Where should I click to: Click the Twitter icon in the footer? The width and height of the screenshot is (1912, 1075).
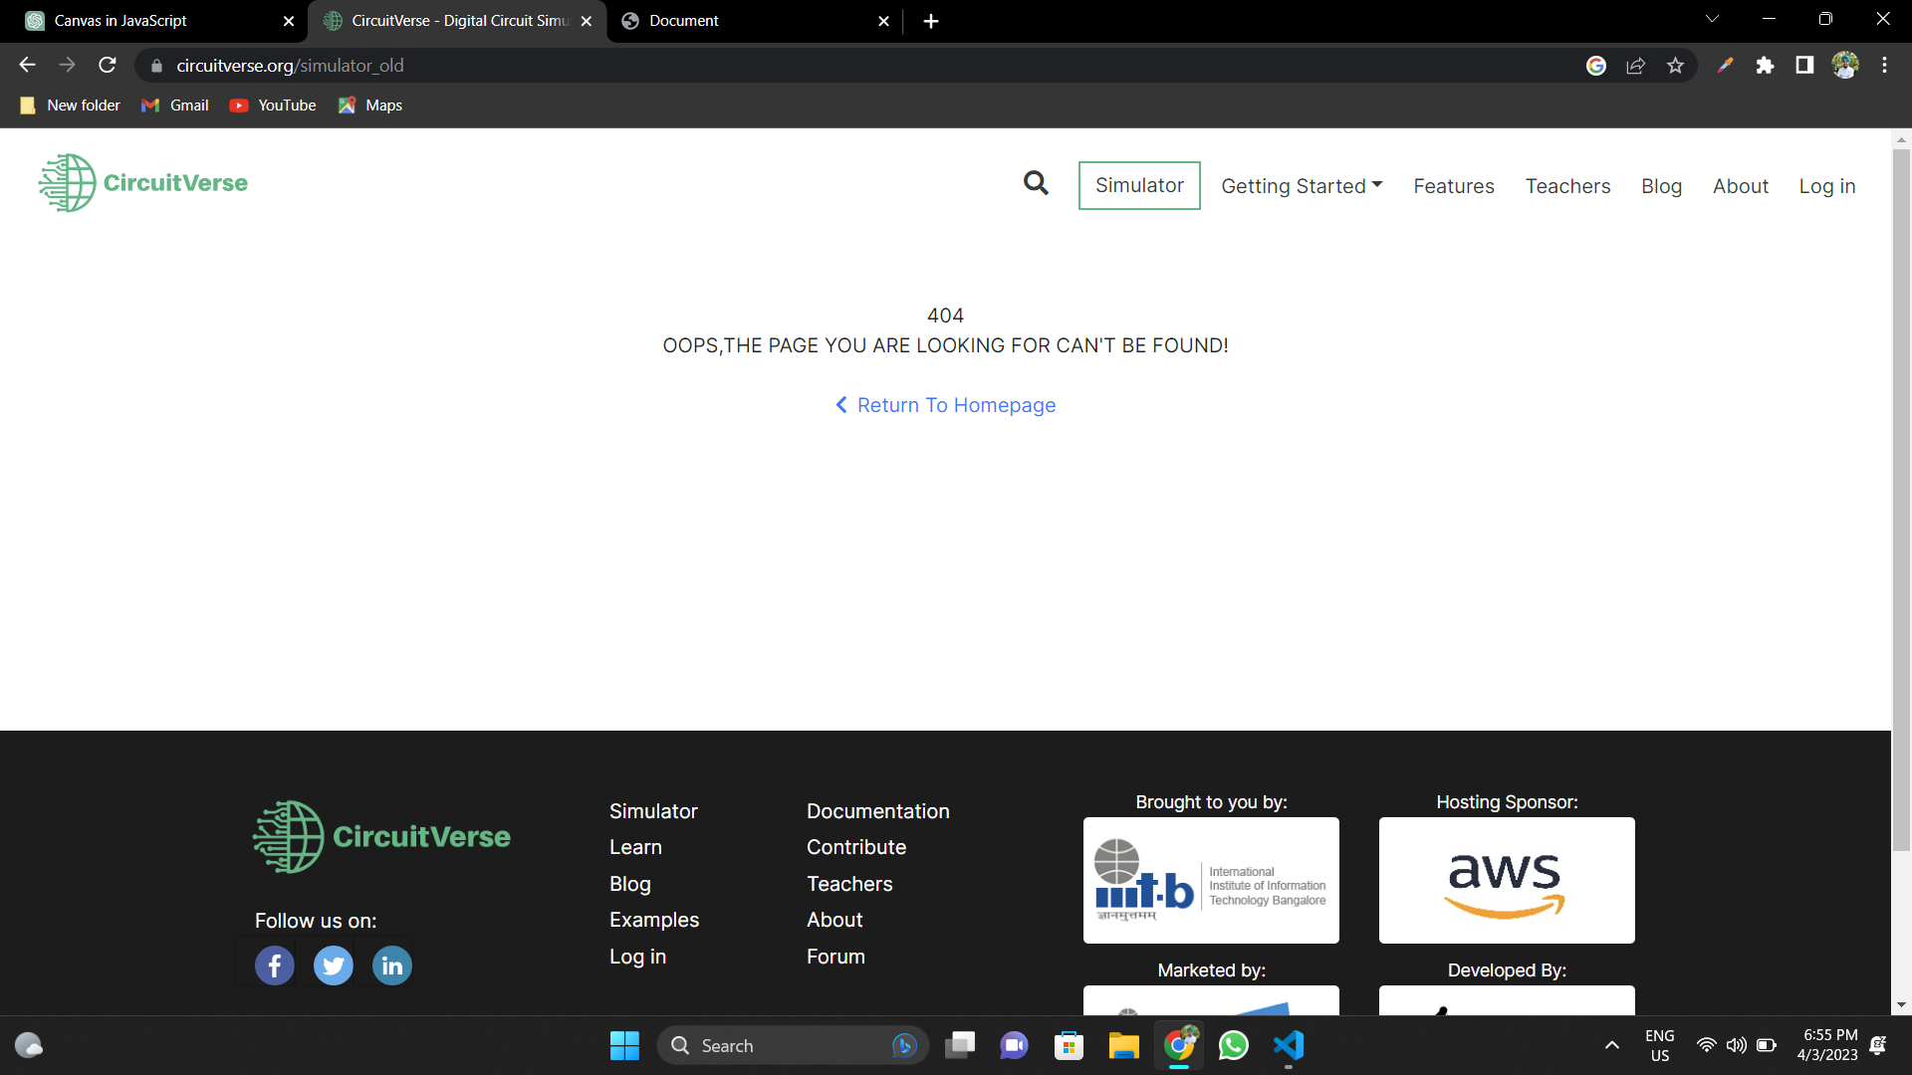click(333, 965)
